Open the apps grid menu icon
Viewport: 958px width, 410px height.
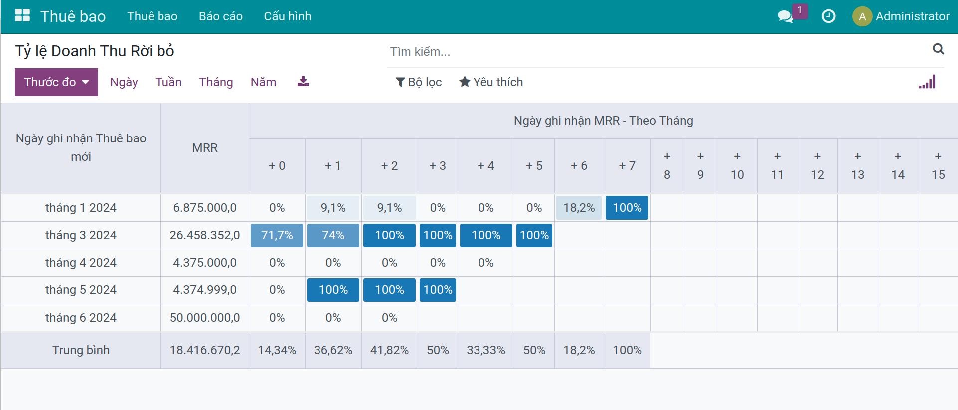[x=22, y=16]
